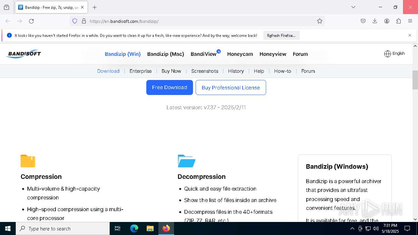
Task: Dismiss the Firefox refresh notification bar
Action: (x=410, y=35)
